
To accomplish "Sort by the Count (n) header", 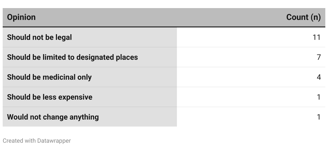I will (303, 17).
